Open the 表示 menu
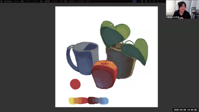The height and width of the screenshot is (112, 199). pos(66,1)
